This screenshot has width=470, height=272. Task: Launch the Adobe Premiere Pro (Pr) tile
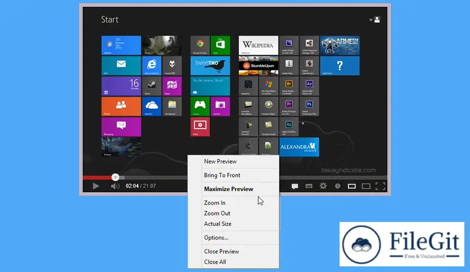click(289, 106)
